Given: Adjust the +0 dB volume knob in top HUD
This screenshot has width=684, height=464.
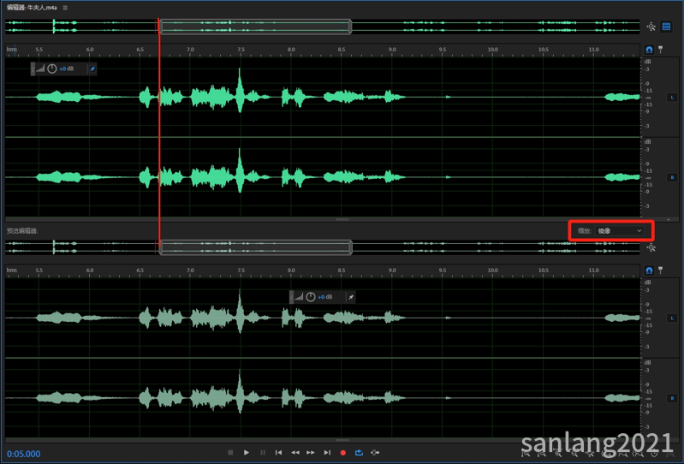Looking at the screenshot, I should click(x=51, y=68).
